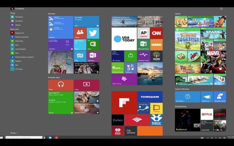This screenshot has width=234, height=146.
Task: Open the Weather tile
Action: [61, 27]
